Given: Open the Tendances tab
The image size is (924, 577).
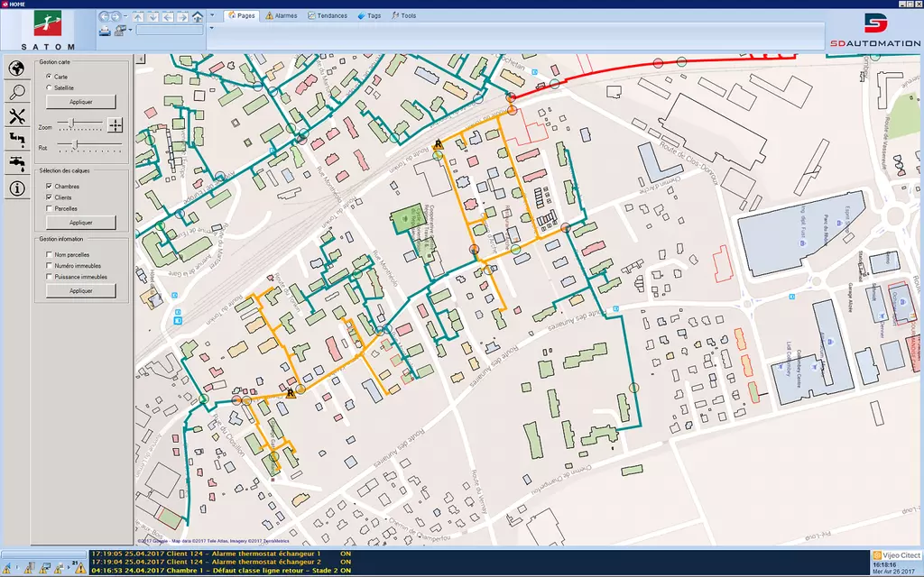Looking at the screenshot, I should (x=327, y=15).
